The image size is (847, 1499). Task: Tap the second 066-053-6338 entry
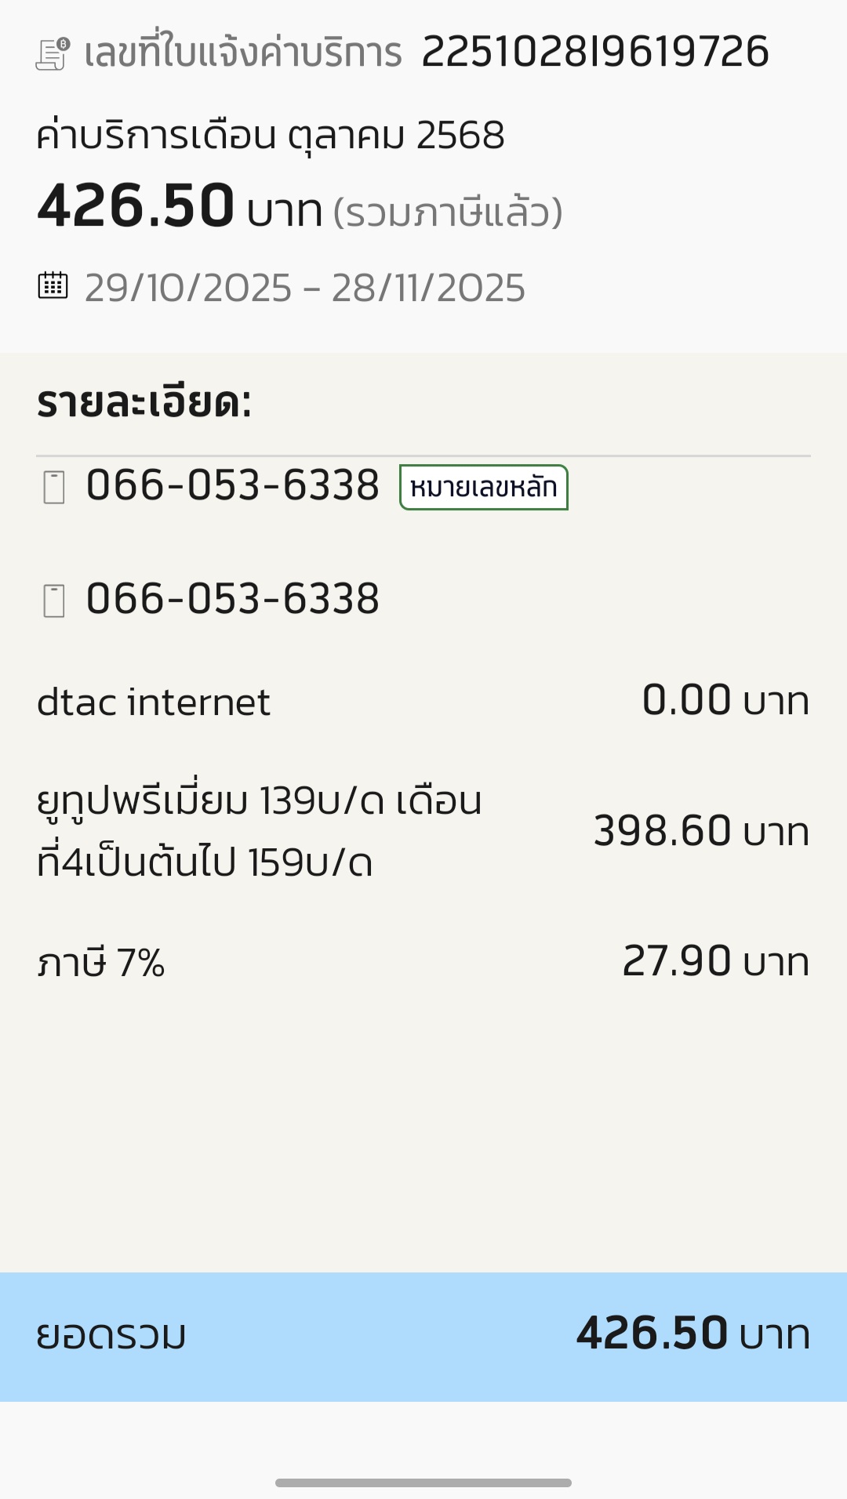(x=232, y=599)
